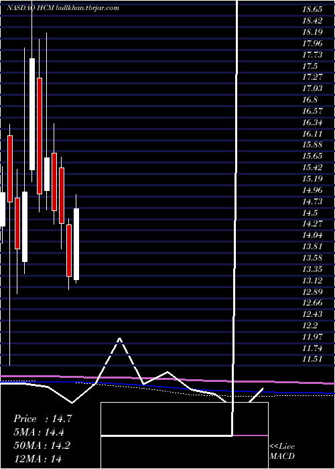Click the MACD line peak near 11.97
Viewport: 335px width, 469px height.
coord(120,338)
